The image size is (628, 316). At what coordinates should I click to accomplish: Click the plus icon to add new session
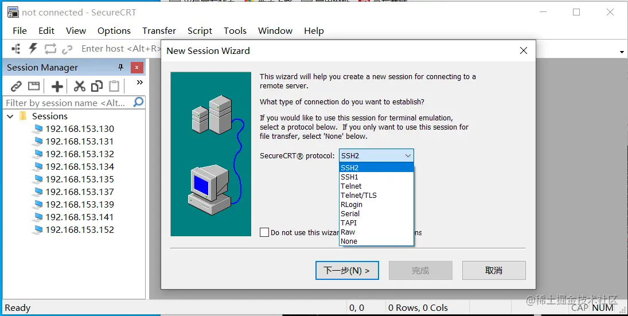pyautogui.click(x=57, y=86)
